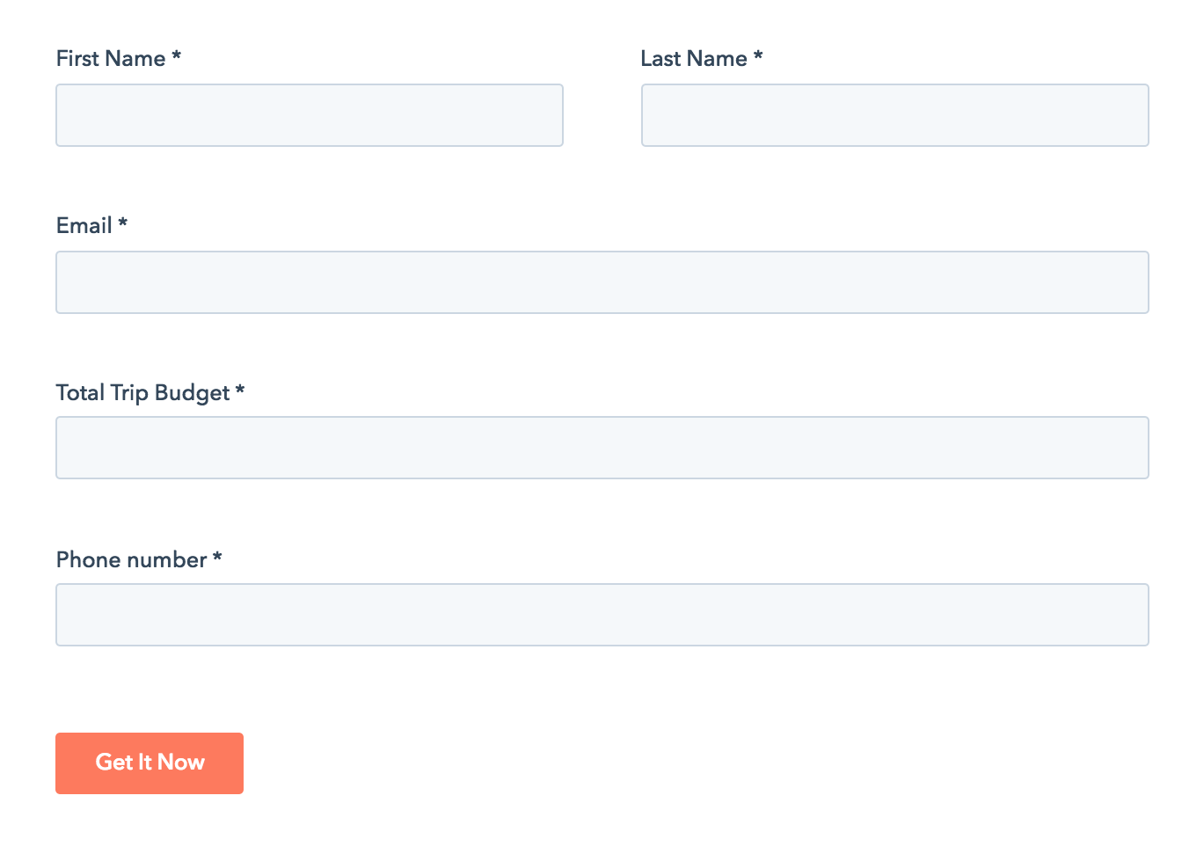Click the Get It Now button text
1182x854 pixels.
[x=150, y=763]
